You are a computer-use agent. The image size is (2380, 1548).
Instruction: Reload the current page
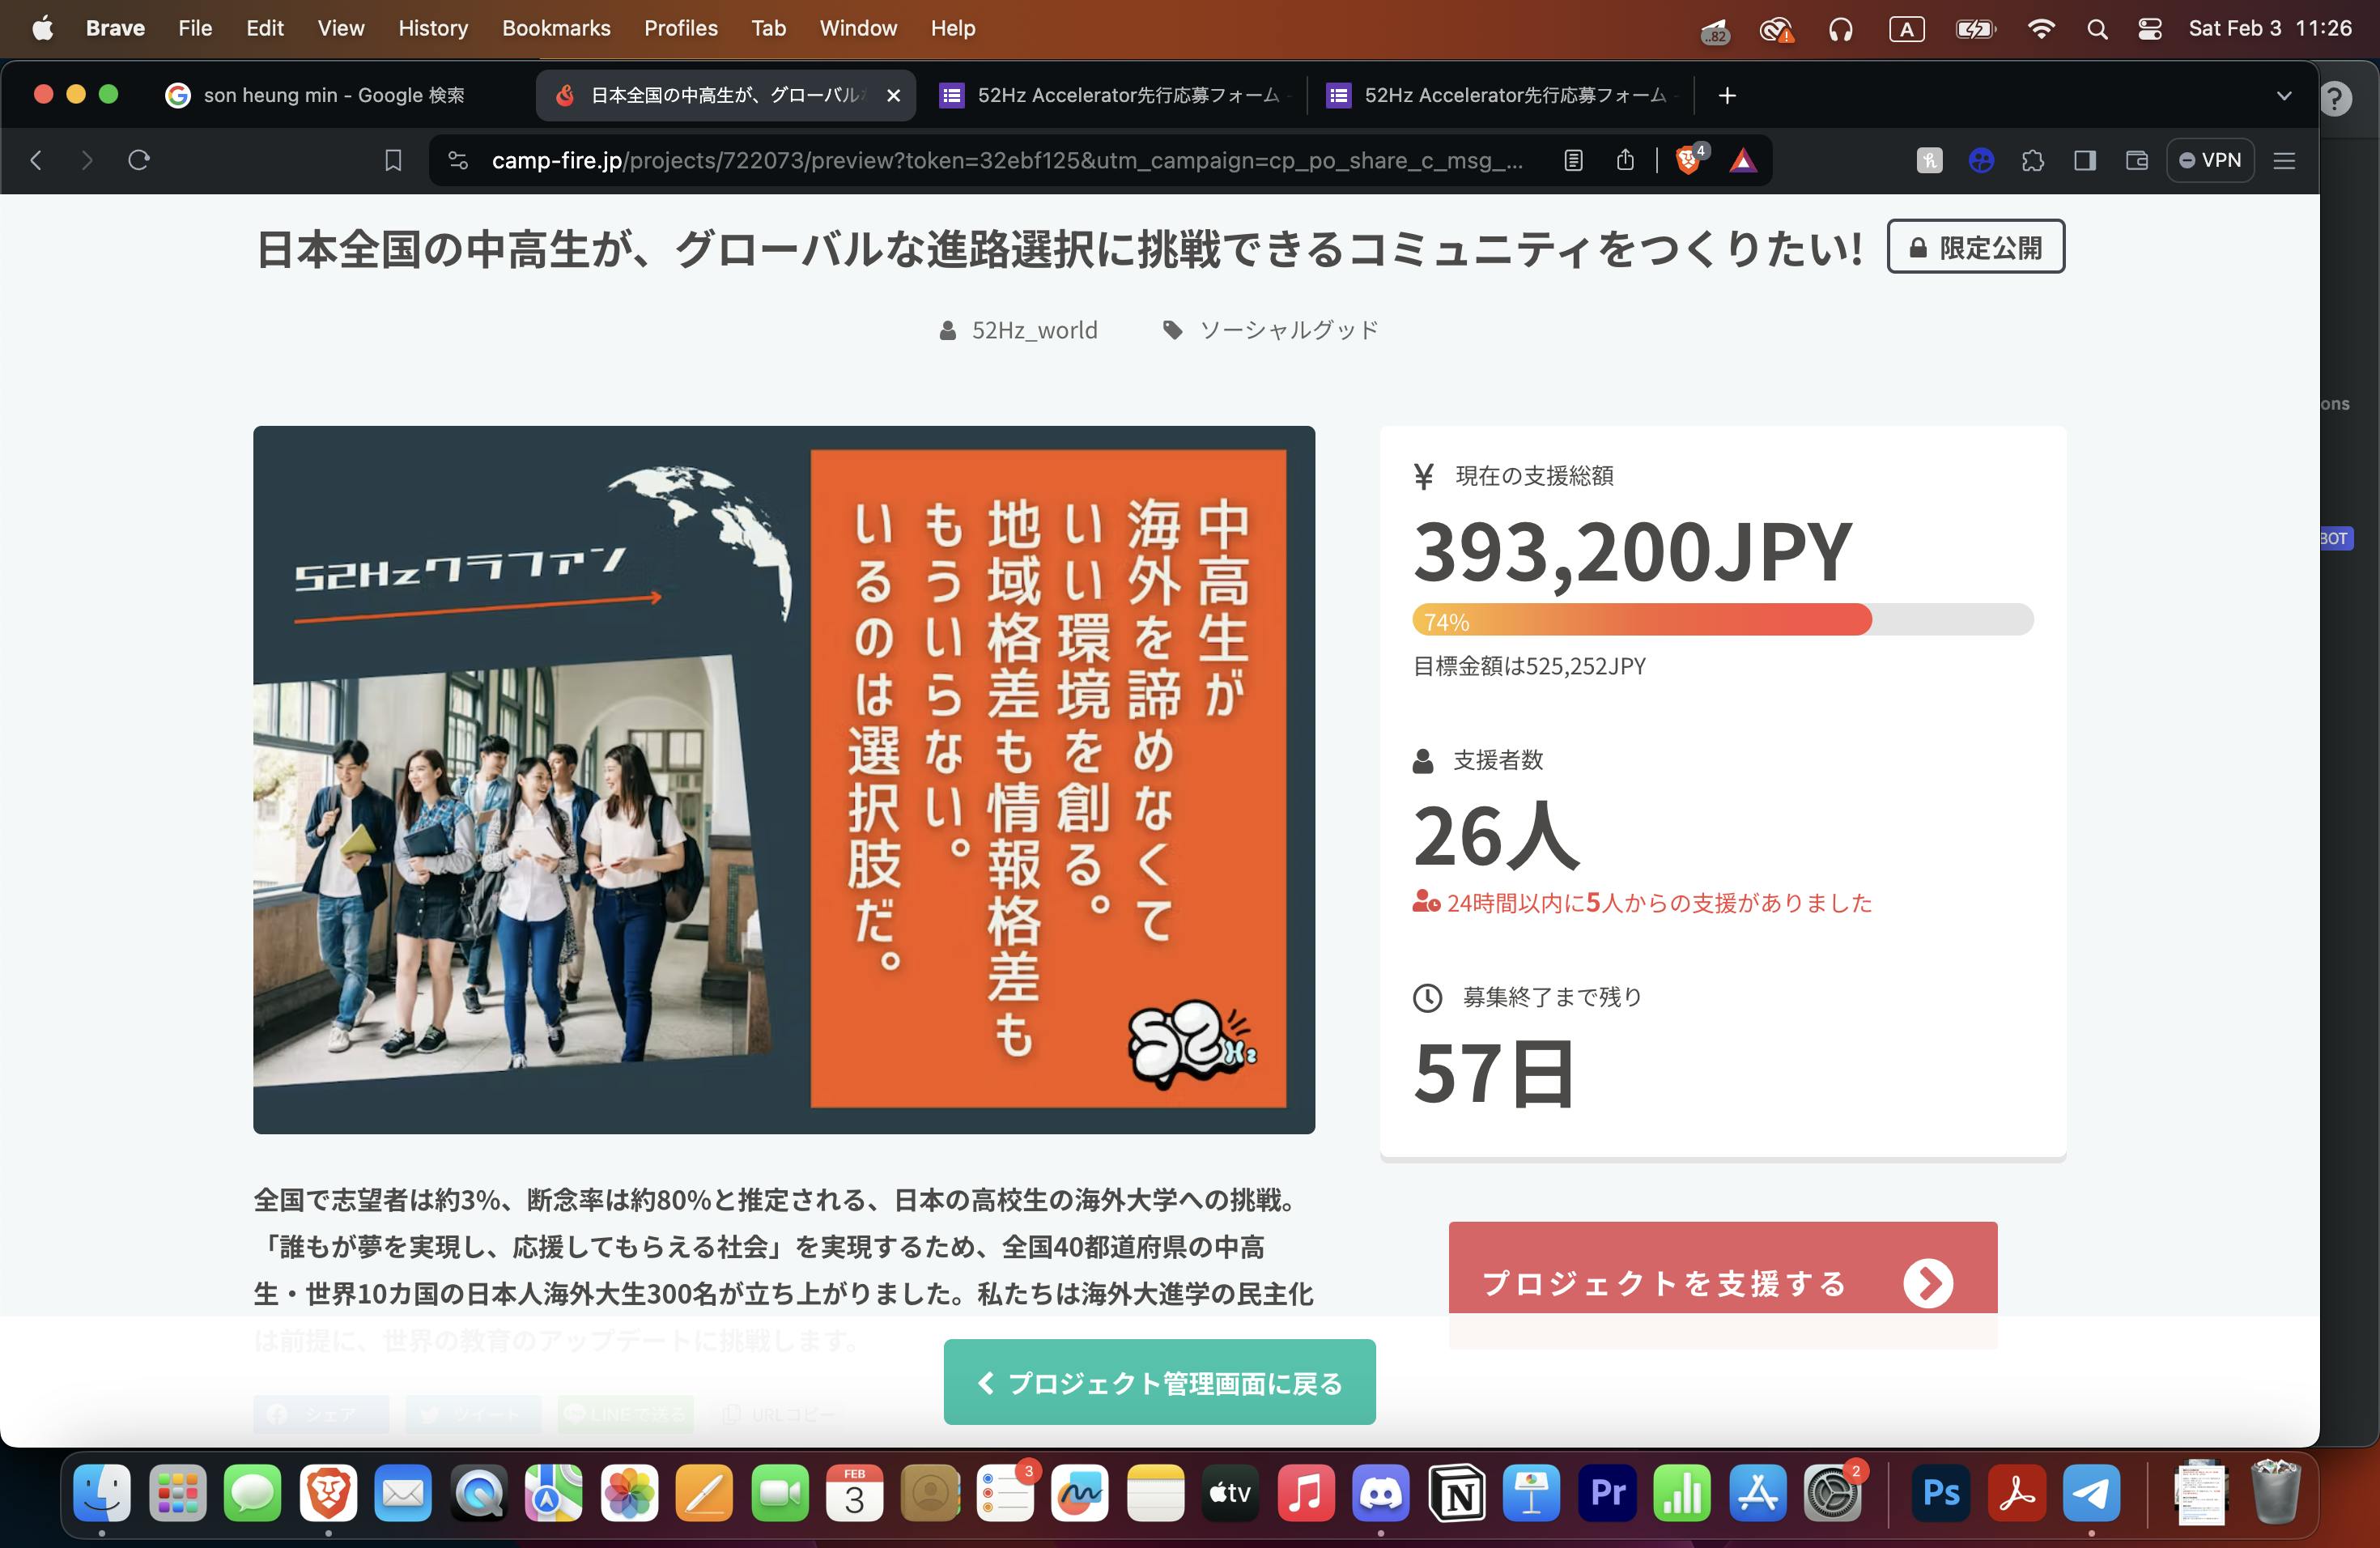coord(139,160)
